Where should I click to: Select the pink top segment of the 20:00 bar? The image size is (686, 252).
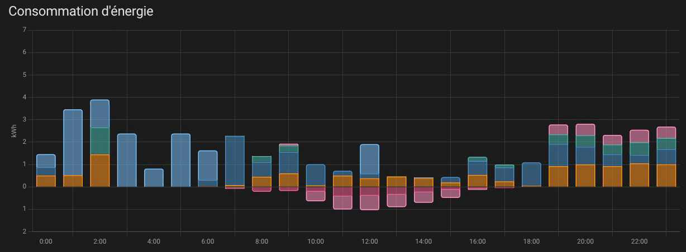(x=585, y=130)
